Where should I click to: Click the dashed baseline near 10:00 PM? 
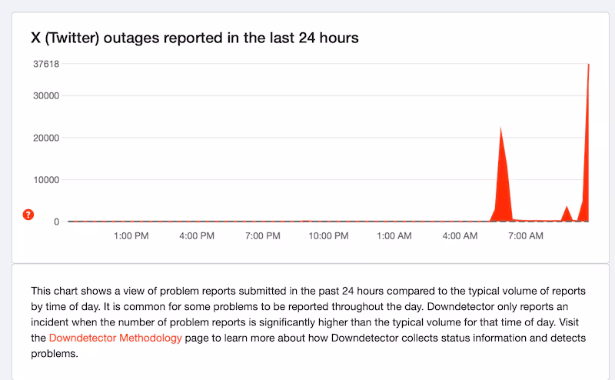coord(328,222)
